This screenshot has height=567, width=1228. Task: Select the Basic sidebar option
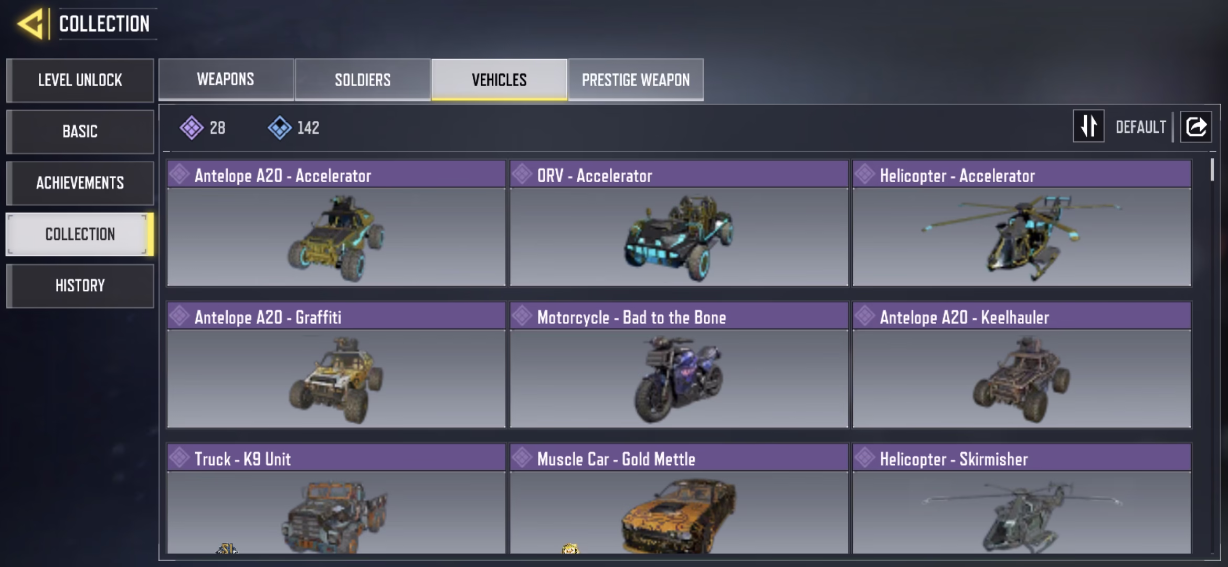[x=80, y=131]
